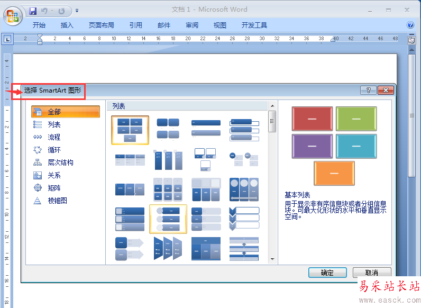Select the fourth layout in first row

point(244,130)
